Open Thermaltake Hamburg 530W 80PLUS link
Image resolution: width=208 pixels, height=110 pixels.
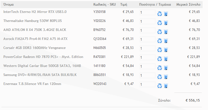pos(33,21)
